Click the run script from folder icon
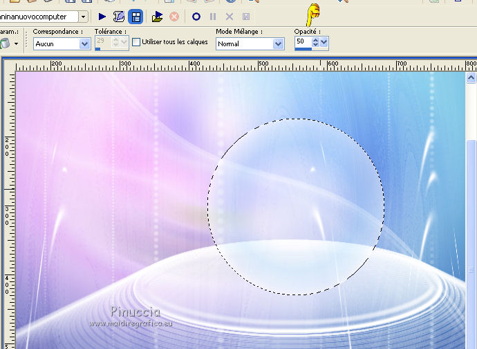 [158, 17]
